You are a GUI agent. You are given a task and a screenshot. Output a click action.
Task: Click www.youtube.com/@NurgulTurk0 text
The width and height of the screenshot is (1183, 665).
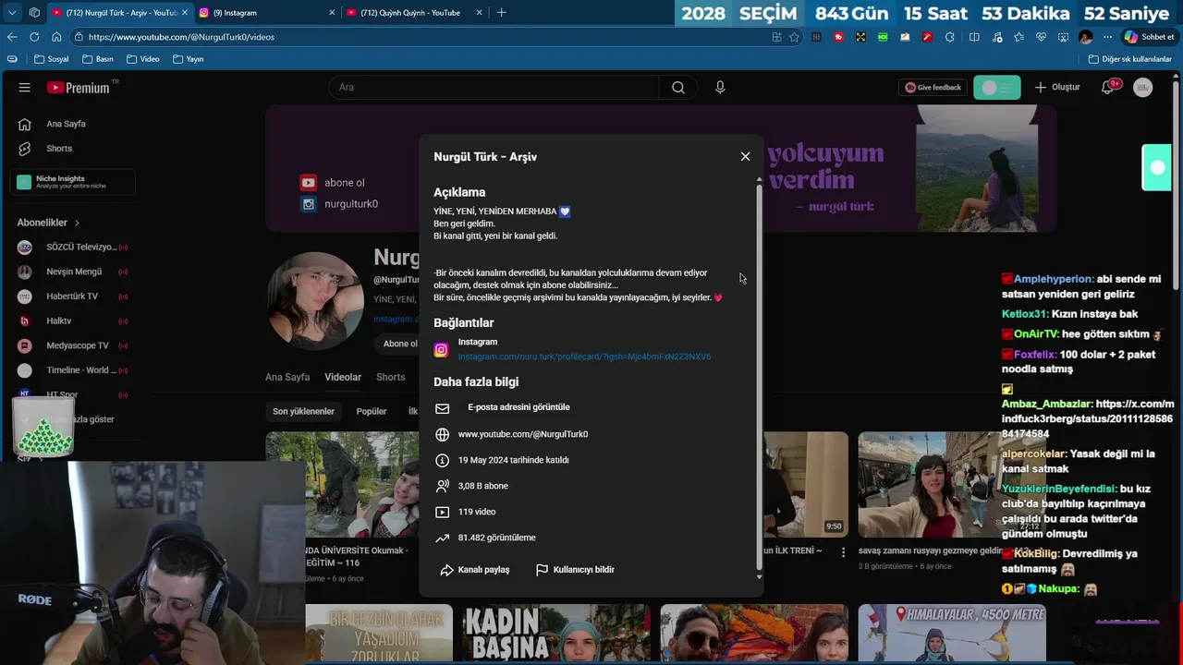tap(523, 434)
